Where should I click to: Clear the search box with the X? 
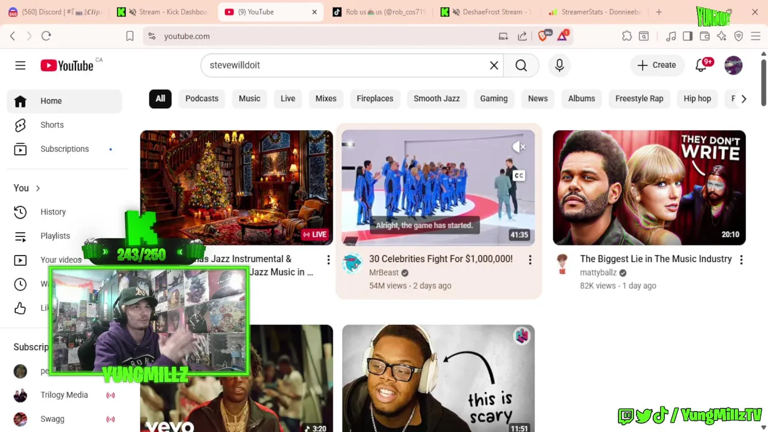point(494,65)
